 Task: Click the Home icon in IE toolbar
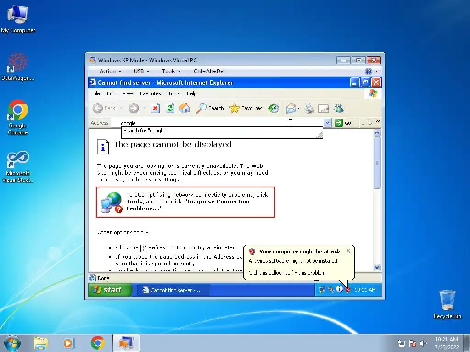click(x=185, y=108)
